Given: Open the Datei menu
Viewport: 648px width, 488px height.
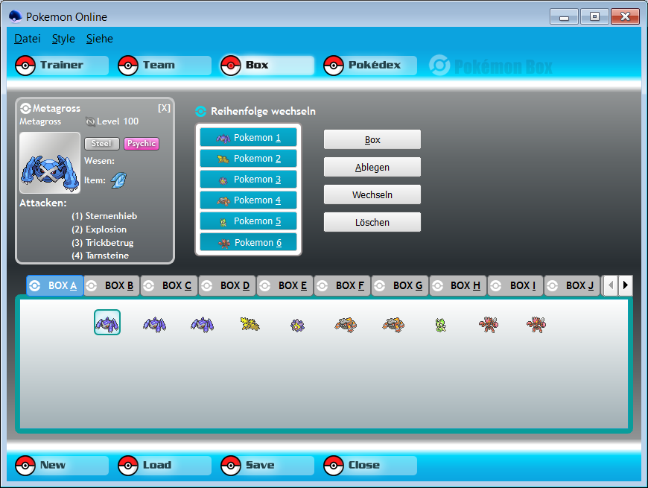Looking at the screenshot, I should [28, 39].
